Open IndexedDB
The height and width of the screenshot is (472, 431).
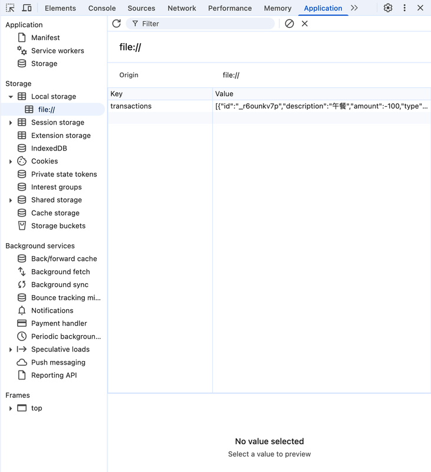(49, 149)
